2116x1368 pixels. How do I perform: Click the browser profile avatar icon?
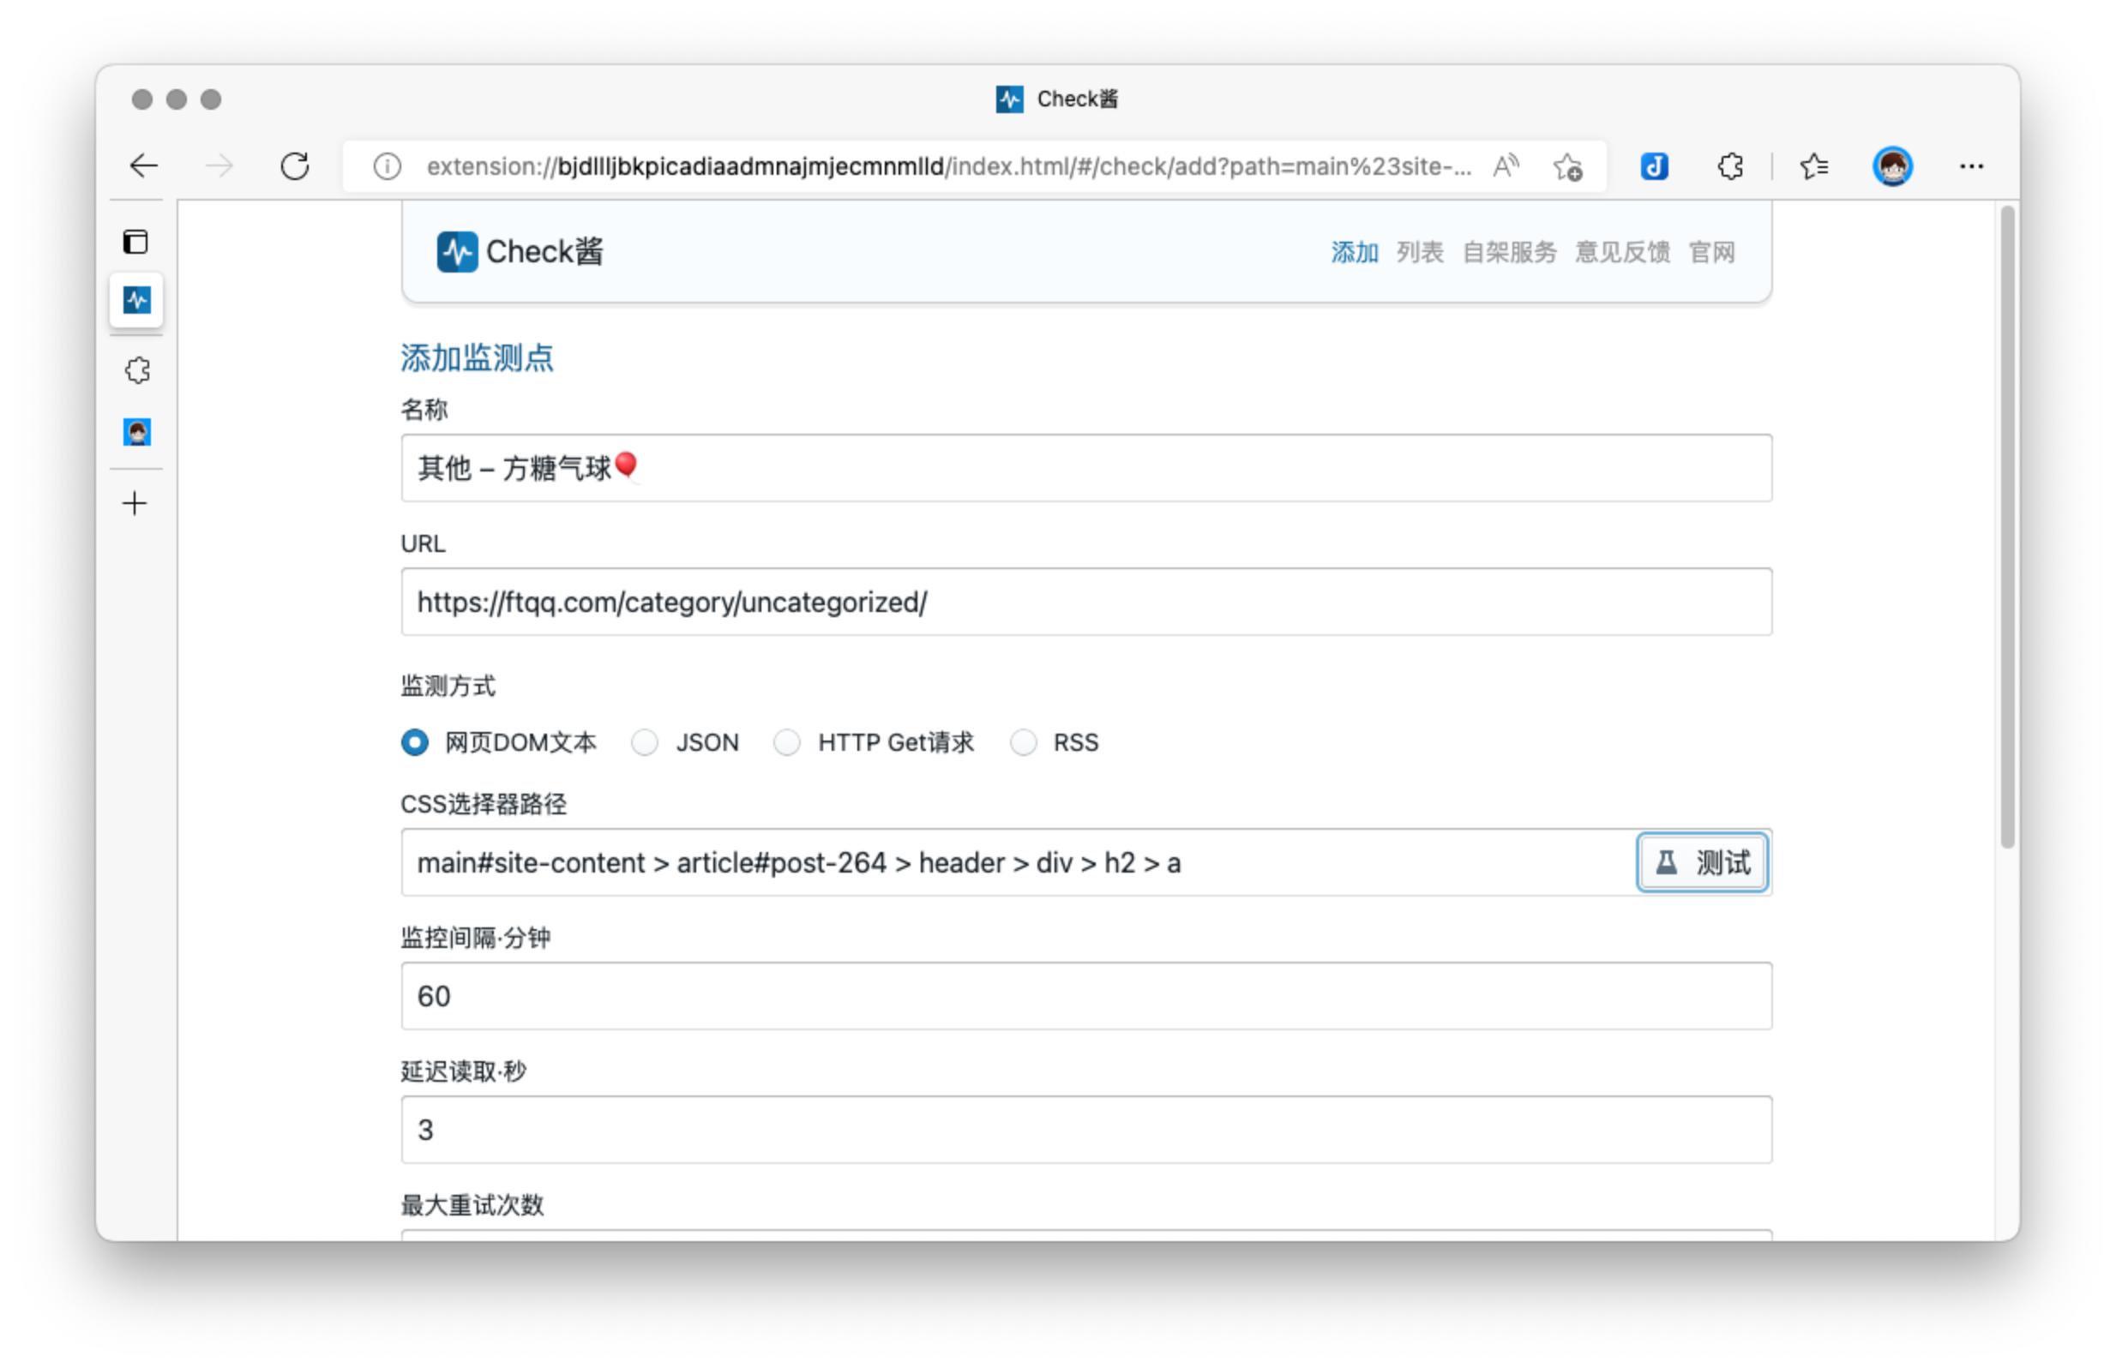1893,165
